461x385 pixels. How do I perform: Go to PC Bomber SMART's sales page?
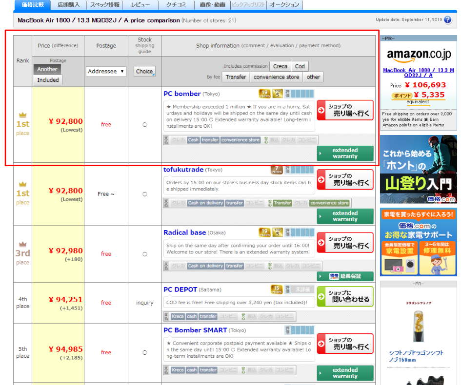345,343
